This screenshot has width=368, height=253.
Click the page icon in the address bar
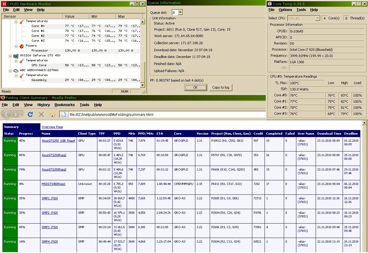coord(64,114)
